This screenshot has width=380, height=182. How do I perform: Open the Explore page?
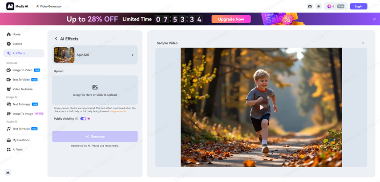[17, 44]
